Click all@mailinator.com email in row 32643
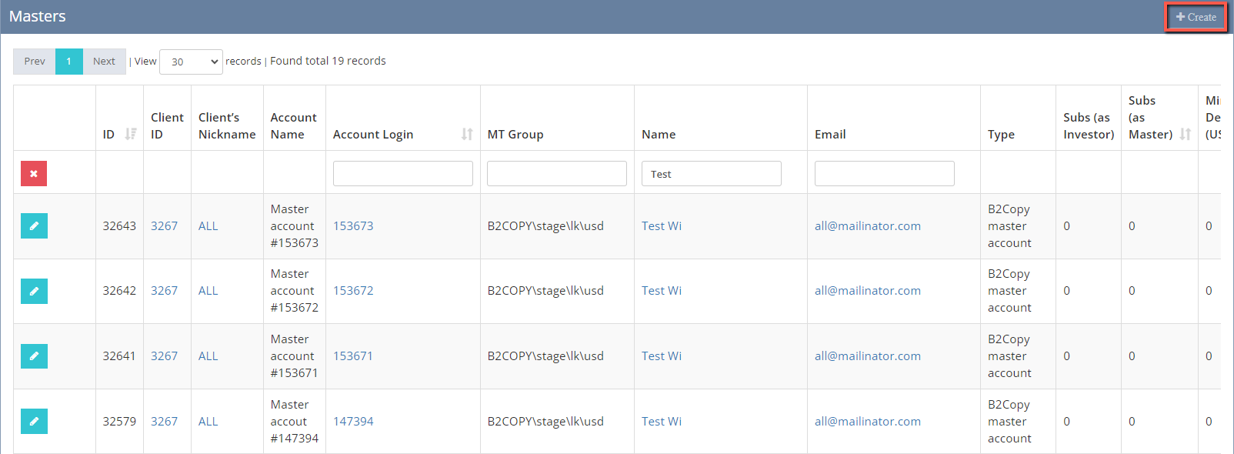The image size is (1234, 454). pos(868,225)
